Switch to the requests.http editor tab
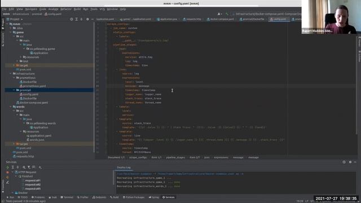This screenshot has height=203, width=361. coord(192,19)
